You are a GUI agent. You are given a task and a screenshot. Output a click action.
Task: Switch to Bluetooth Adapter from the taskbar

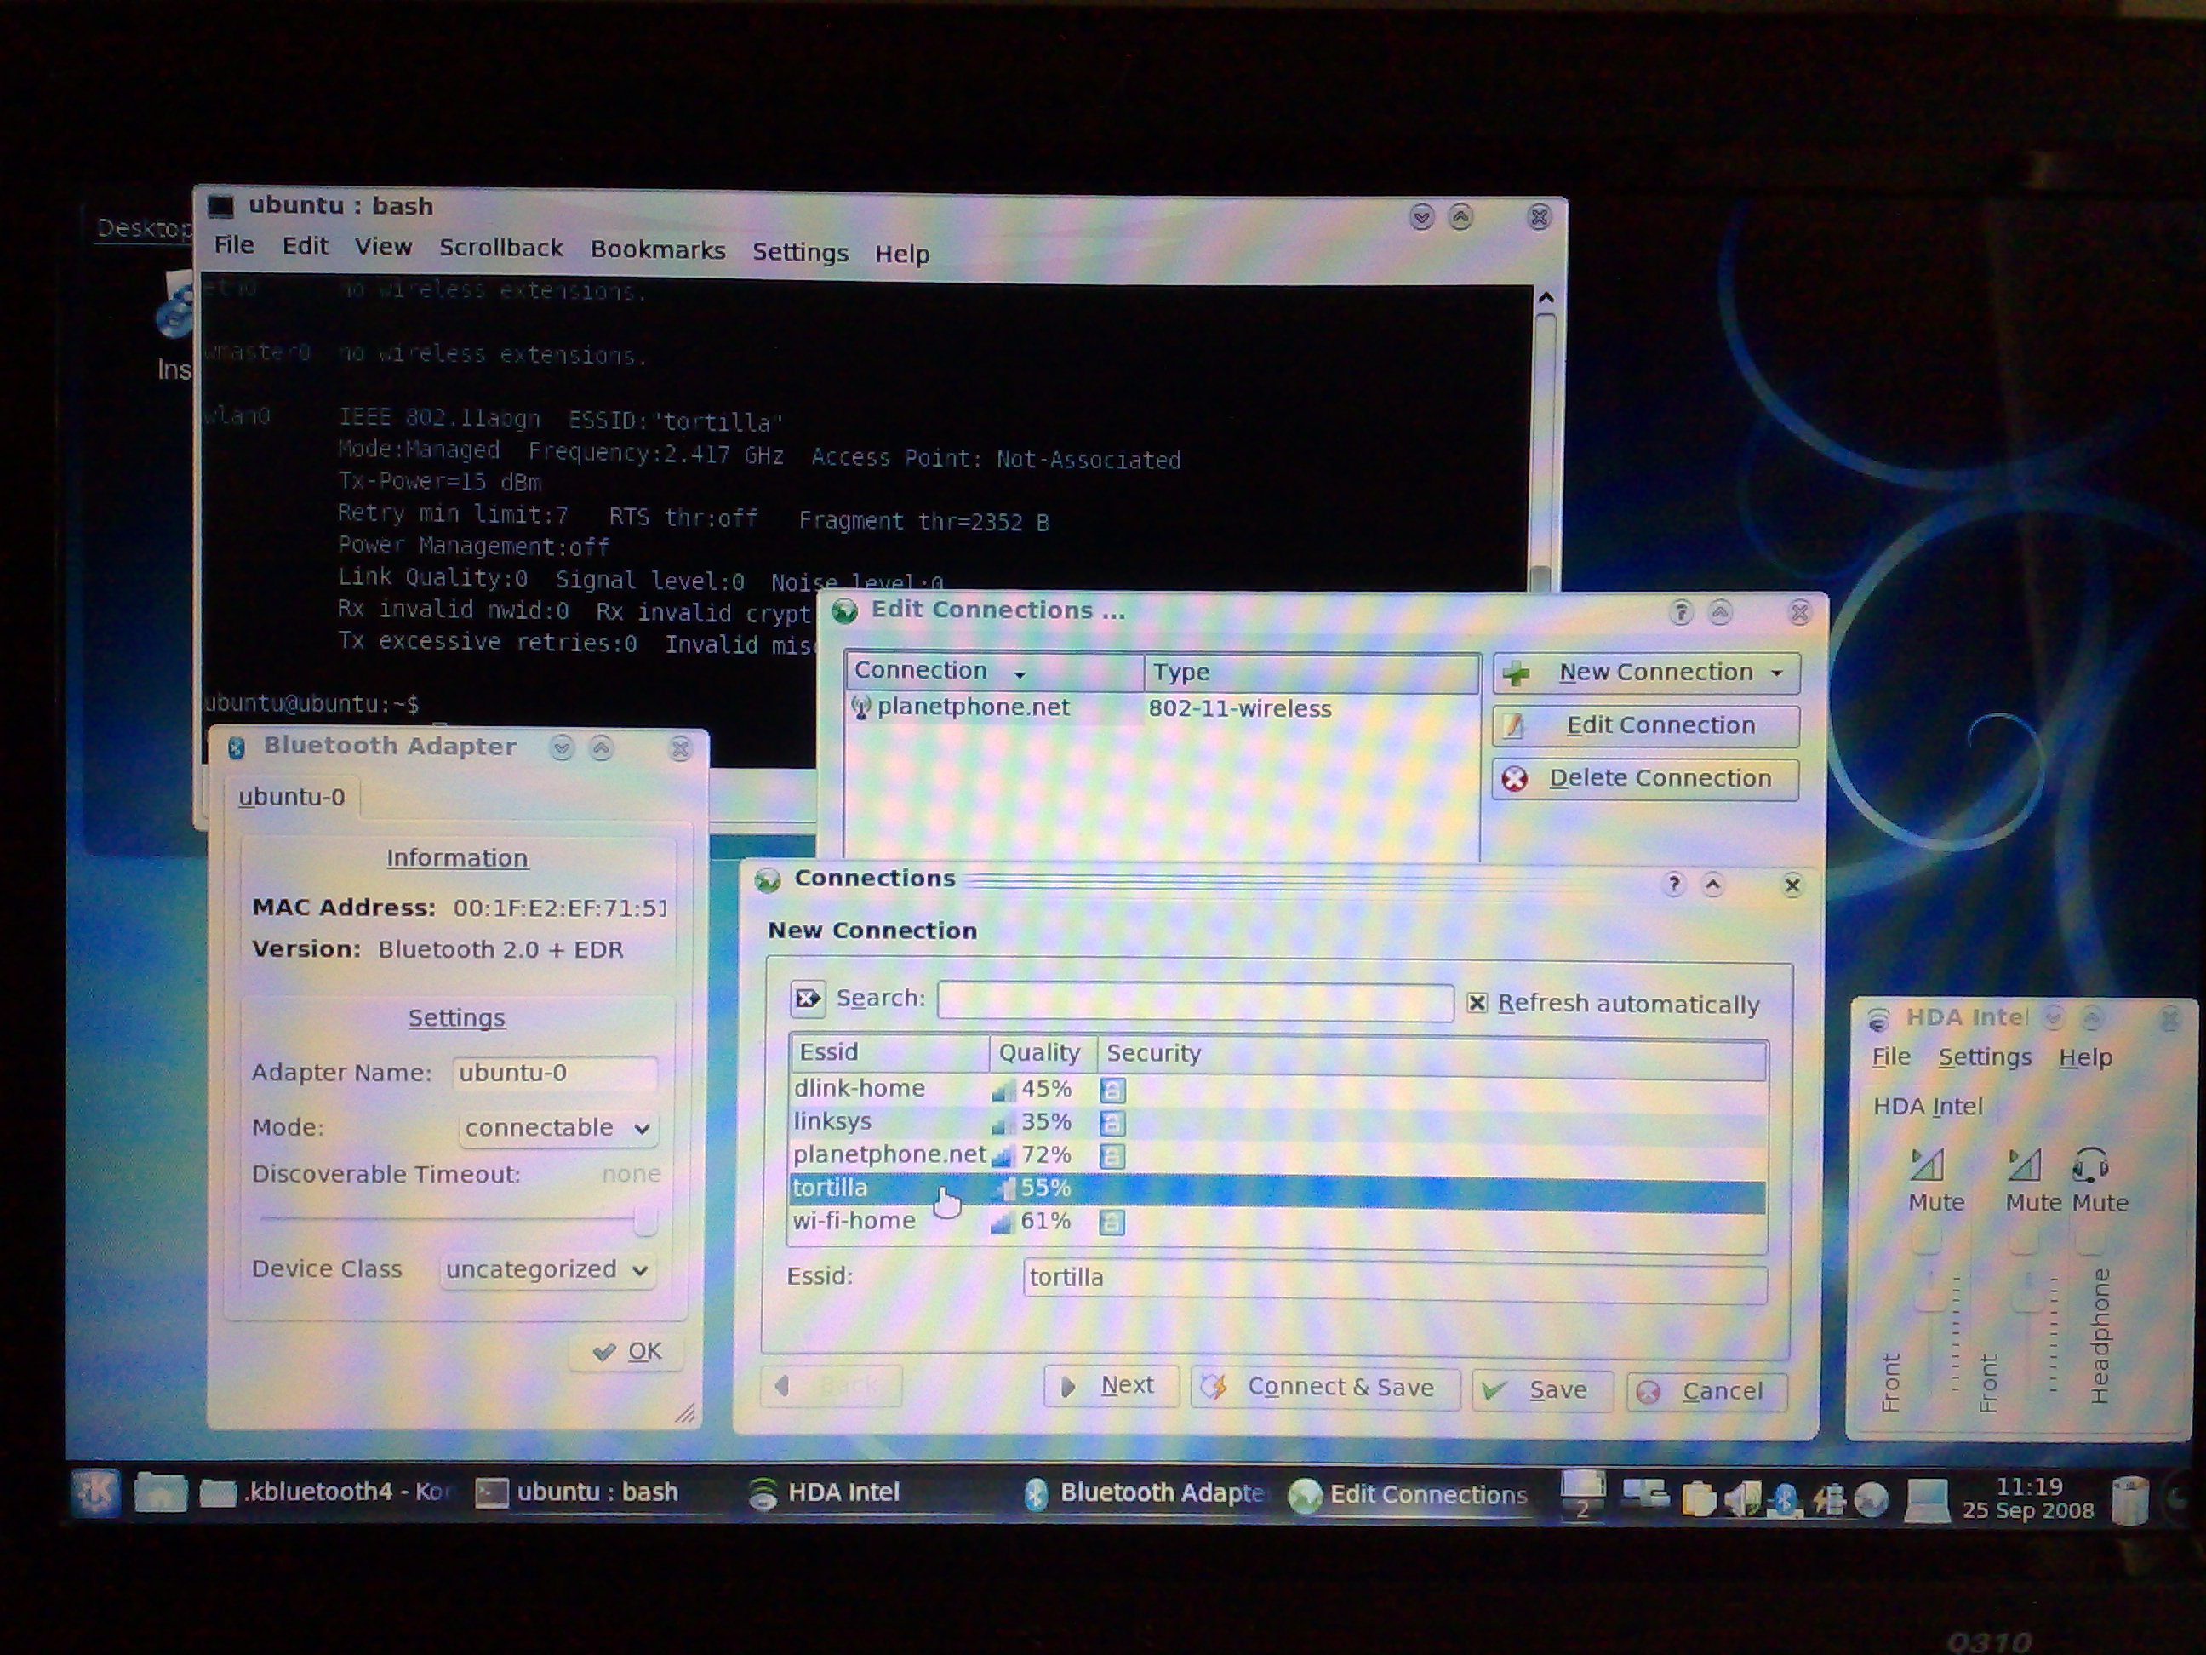[1145, 1492]
